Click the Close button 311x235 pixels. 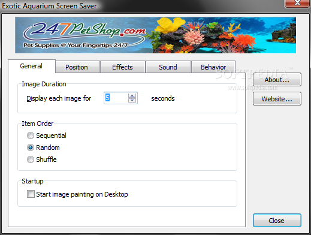[x=277, y=221]
